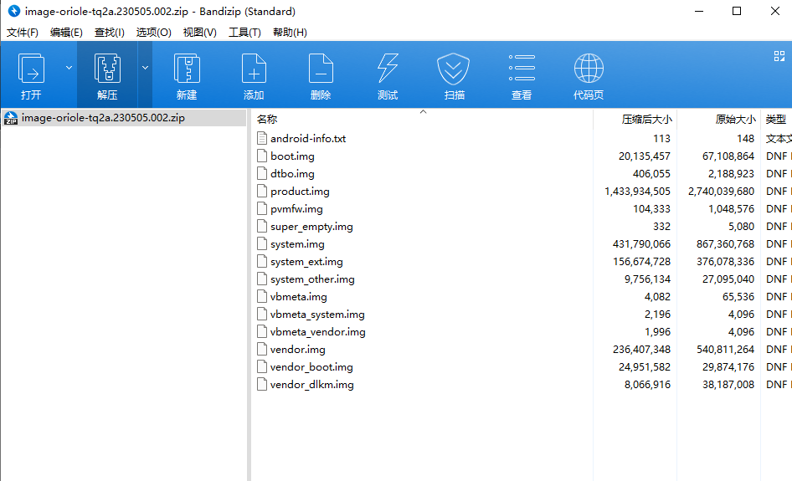Screen dimensions: 792x481
Task: Open the 查找(I) menu
Action: (109, 33)
